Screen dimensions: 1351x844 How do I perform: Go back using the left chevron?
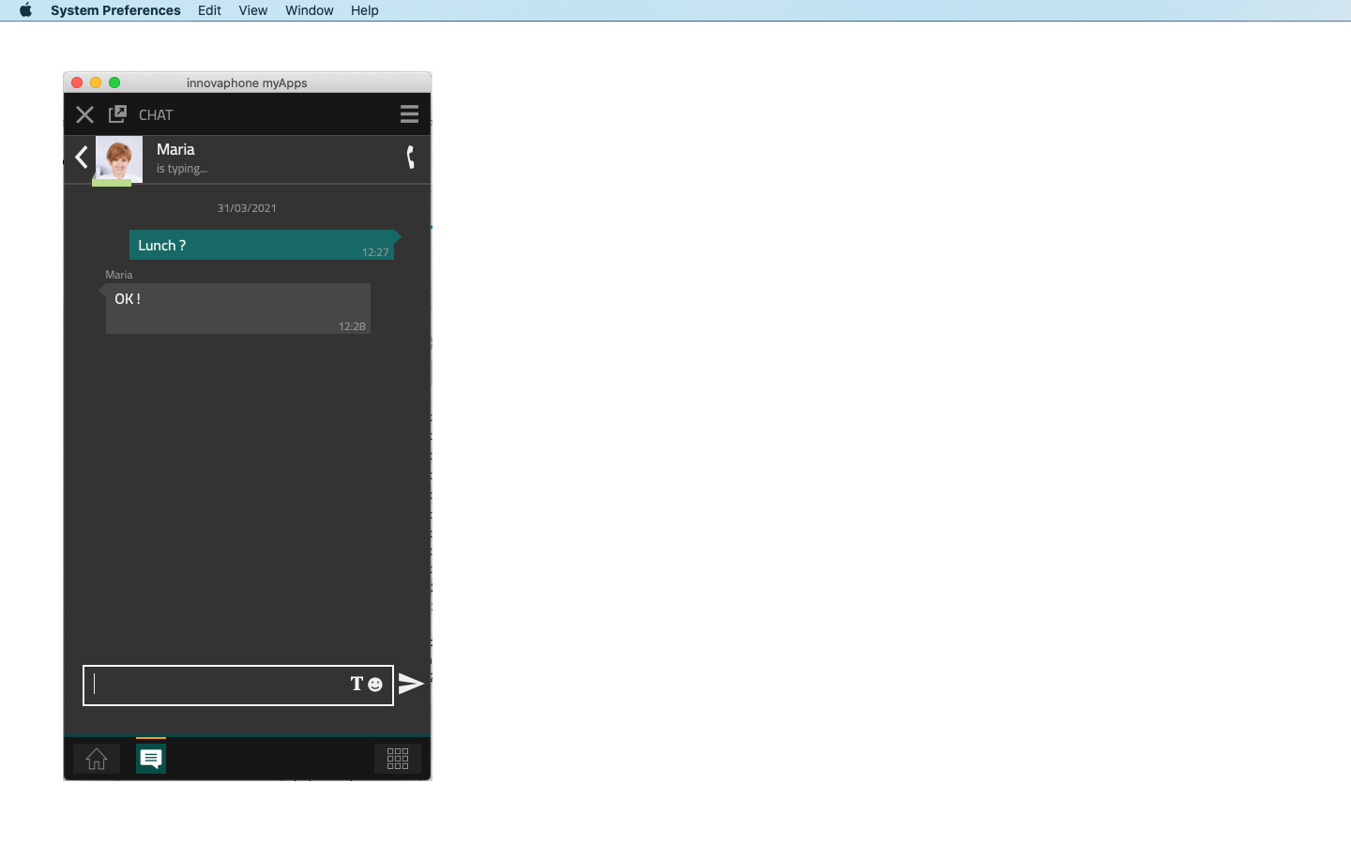(x=82, y=158)
